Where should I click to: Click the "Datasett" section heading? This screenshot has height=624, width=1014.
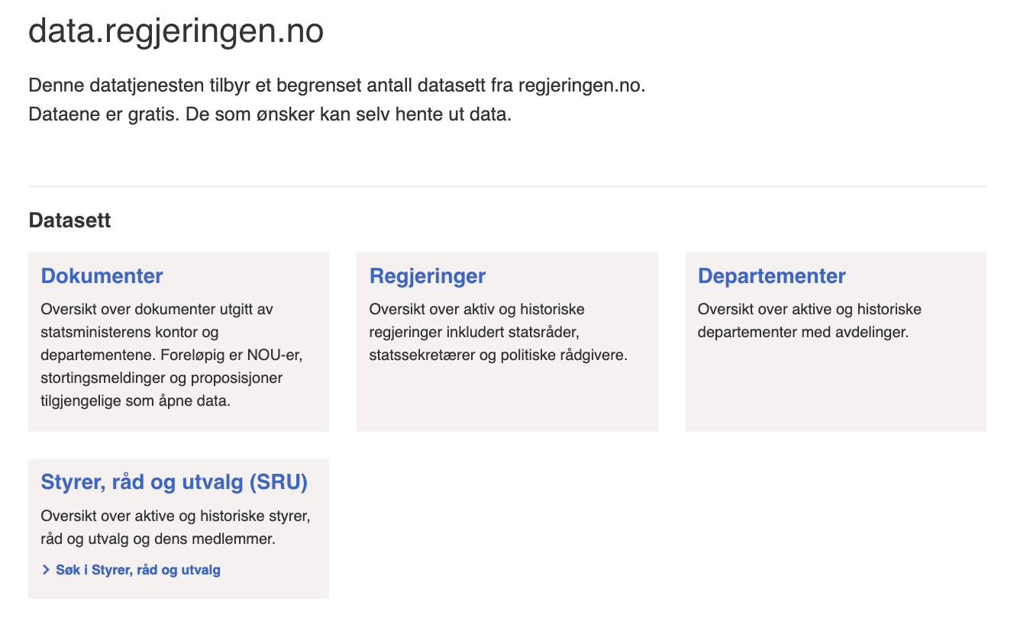(69, 220)
